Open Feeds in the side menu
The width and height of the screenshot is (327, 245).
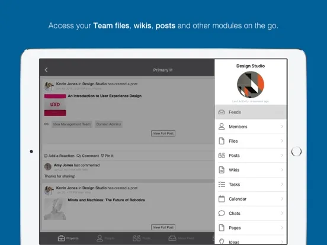[x=251, y=112]
